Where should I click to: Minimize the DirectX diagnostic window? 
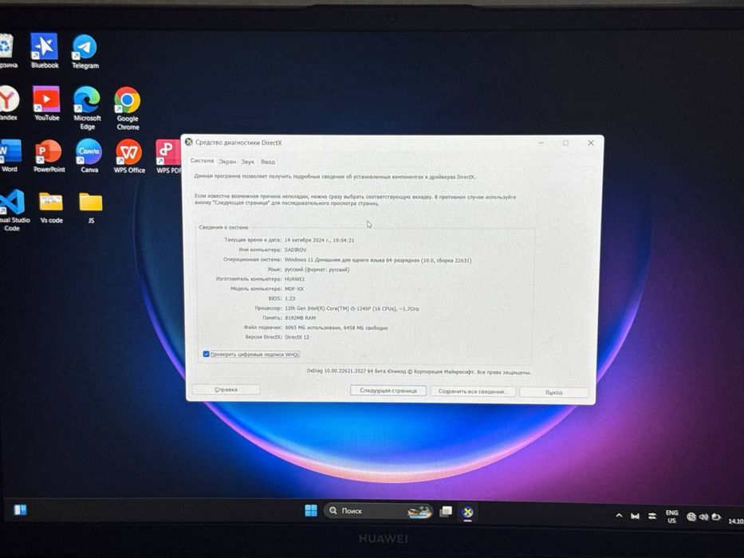541,143
